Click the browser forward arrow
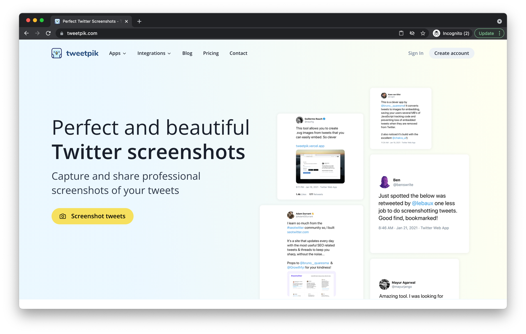The image size is (526, 334). click(x=37, y=33)
